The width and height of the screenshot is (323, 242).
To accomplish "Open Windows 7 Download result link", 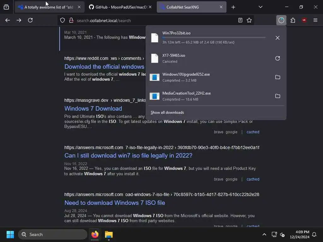I will tap(93, 109).
